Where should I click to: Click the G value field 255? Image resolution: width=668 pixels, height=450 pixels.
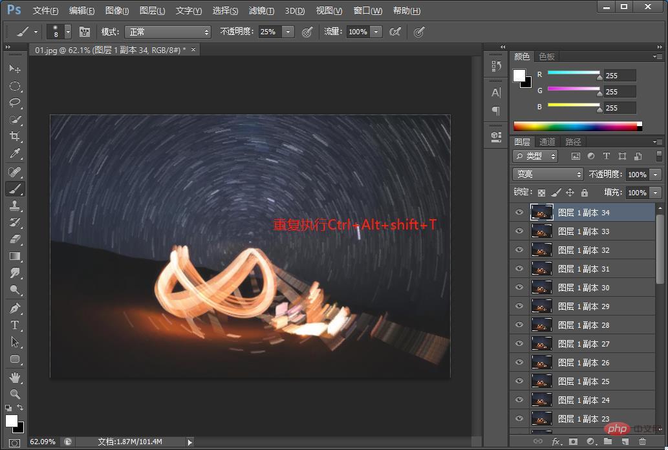click(620, 92)
